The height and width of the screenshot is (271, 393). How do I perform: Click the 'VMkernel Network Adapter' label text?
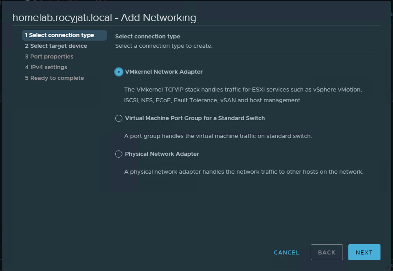tap(163, 72)
